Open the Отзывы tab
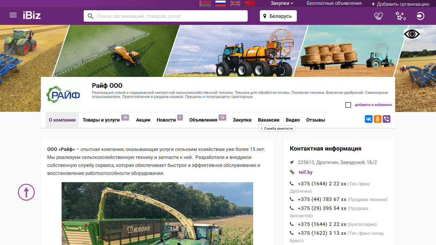This screenshot has width=436, height=245. (316, 120)
